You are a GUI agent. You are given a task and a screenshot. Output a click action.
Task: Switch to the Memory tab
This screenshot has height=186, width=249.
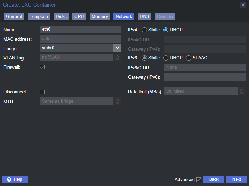(100, 16)
